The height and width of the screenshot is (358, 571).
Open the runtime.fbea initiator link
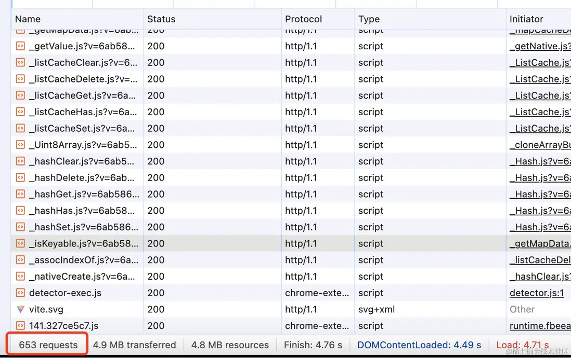pyautogui.click(x=540, y=326)
